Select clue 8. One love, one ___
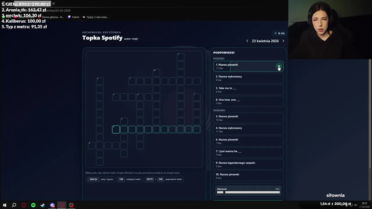The image size is (372, 209). (x=248, y=101)
